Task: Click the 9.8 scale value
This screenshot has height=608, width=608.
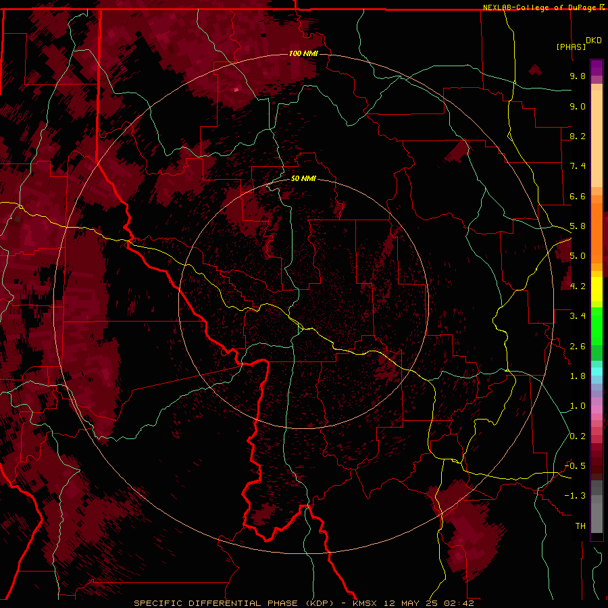Action: click(x=578, y=76)
